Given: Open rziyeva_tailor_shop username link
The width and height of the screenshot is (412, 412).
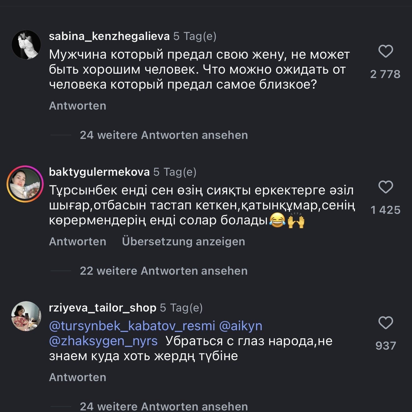Looking at the screenshot, I should (x=103, y=308).
